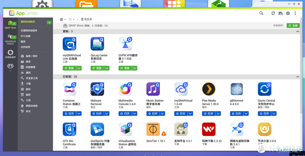The width and height of the screenshot is (305, 156).
Task: Click the QuLog Center app icon
Action: coord(97,44)
